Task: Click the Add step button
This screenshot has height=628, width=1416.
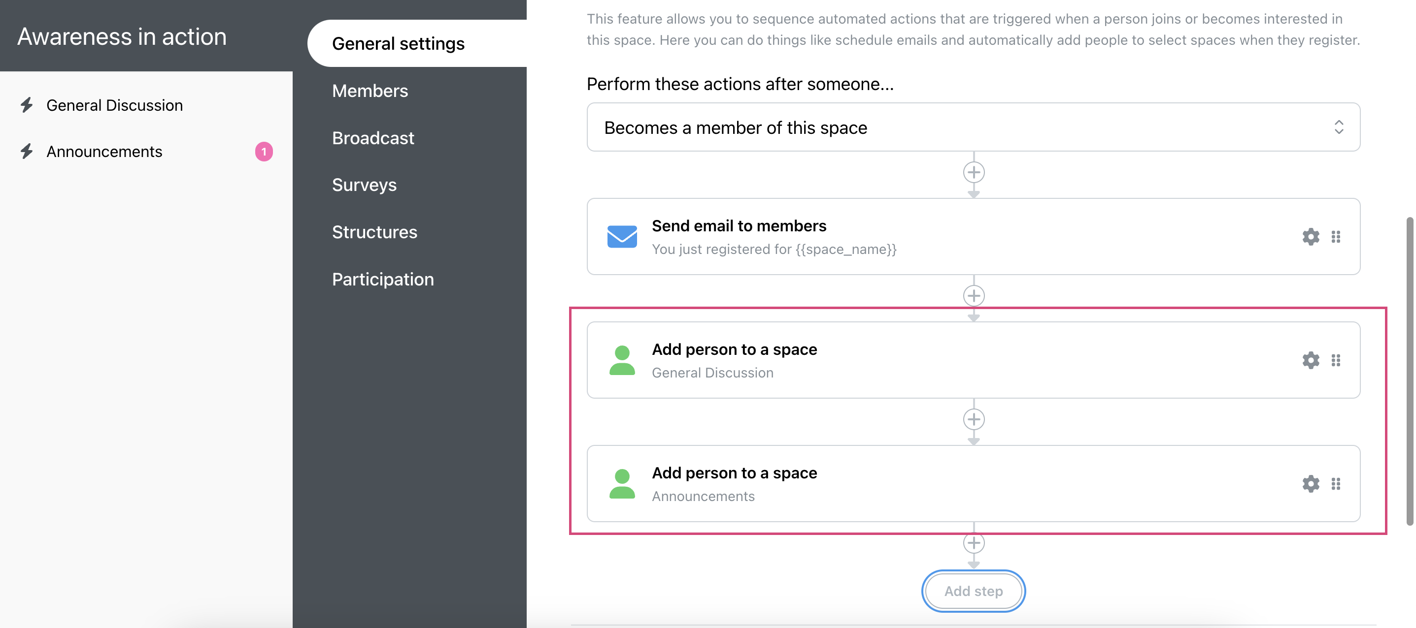Action: 973,591
